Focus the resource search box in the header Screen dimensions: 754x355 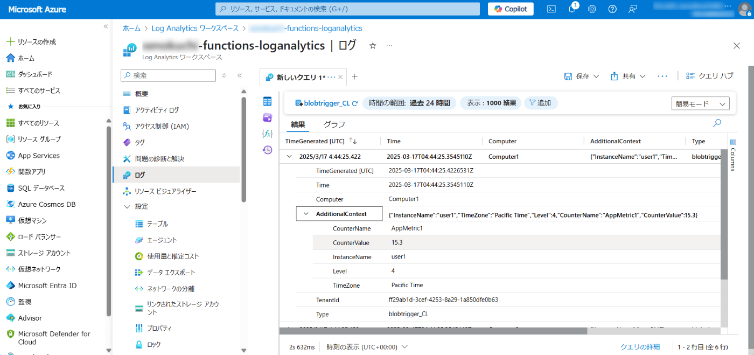click(x=347, y=9)
